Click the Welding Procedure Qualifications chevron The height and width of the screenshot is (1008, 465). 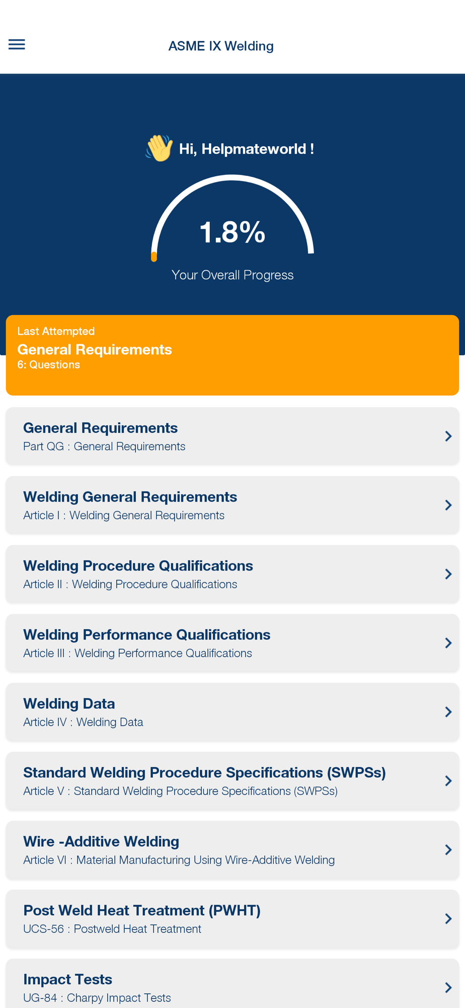click(448, 574)
